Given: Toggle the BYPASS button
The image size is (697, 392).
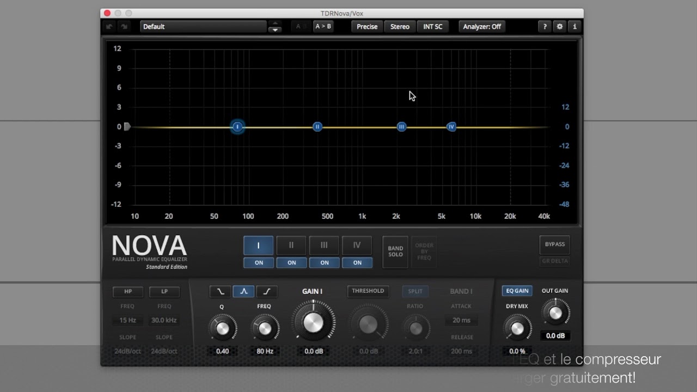Looking at the screenshot, I should [555, 244].
